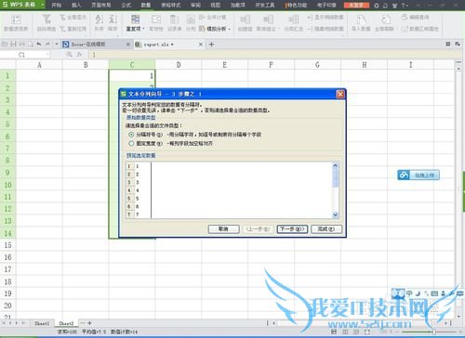
Task: Expand the Duplicates (重复项) dropdown arrow
Action: pyautogui.click(x=143, y=29)
